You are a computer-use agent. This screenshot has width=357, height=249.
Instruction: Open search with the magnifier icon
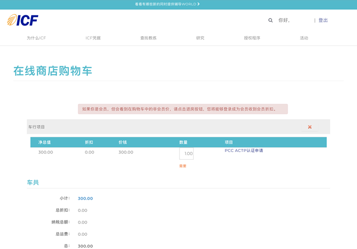270,20
